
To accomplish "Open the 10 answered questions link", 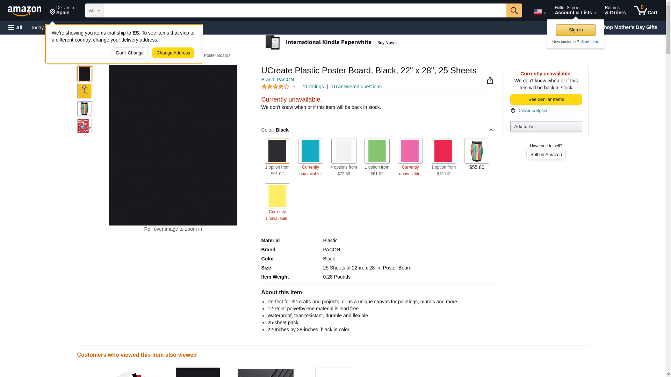I will [356, 87].
